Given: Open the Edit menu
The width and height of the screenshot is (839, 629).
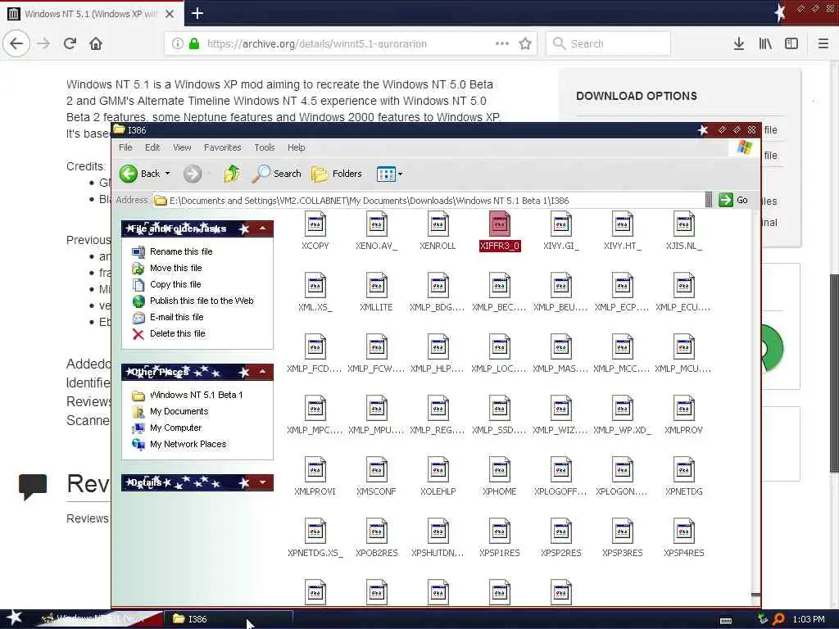Looking at the screenshot, I should (x=152, y=147).
